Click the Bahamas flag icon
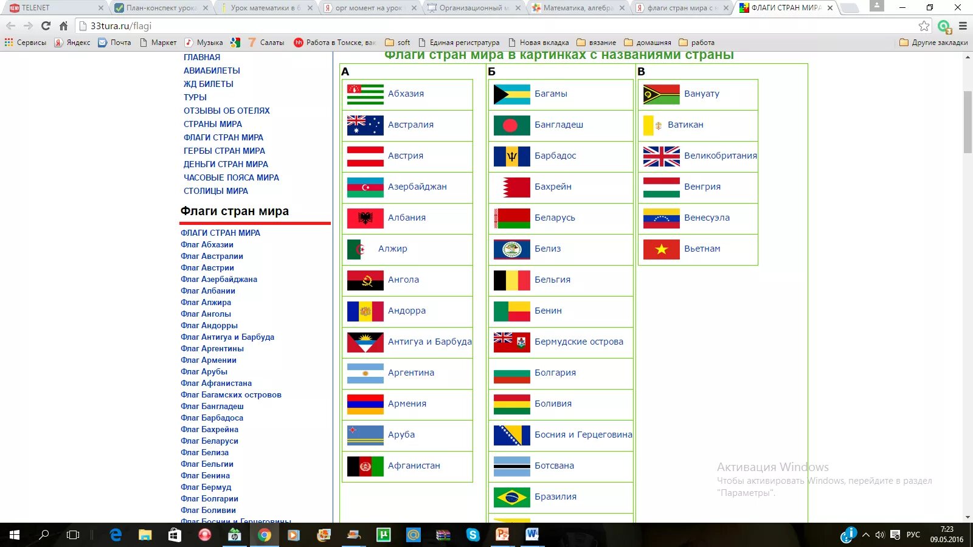This screenshot has height=547, width=973. coord(511,94)
